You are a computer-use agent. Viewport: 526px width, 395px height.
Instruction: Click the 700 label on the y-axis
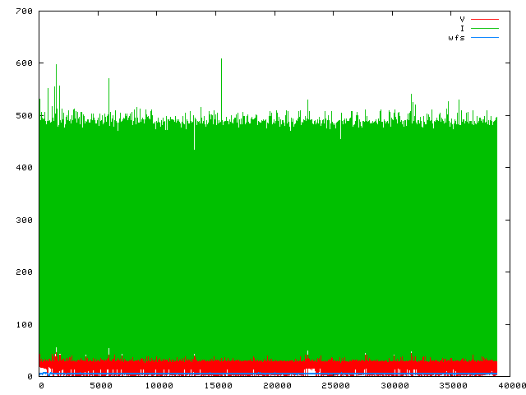pos(24,12)
